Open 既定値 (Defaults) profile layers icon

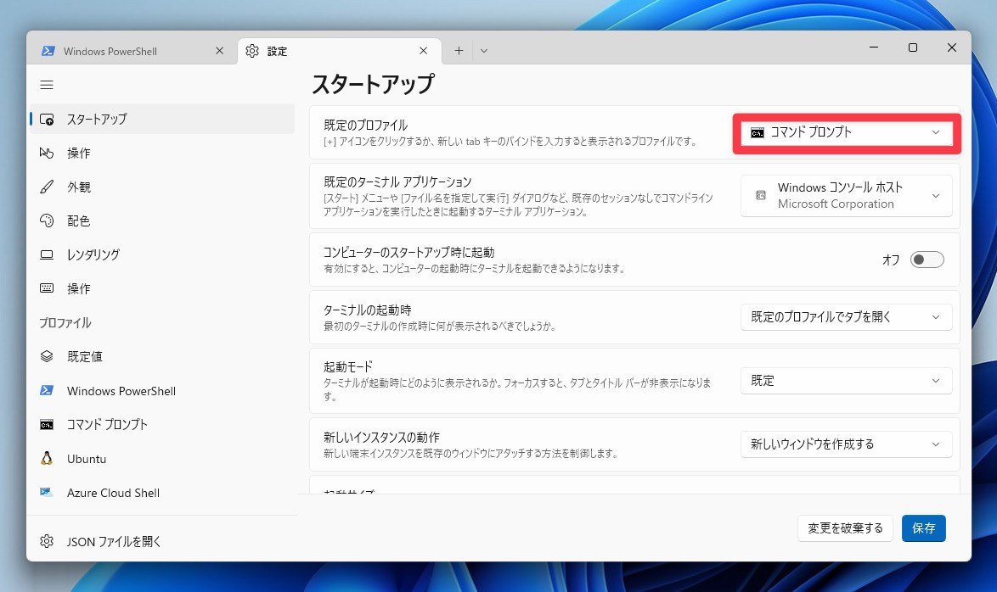pyautogui.click(x=48, y=357)
